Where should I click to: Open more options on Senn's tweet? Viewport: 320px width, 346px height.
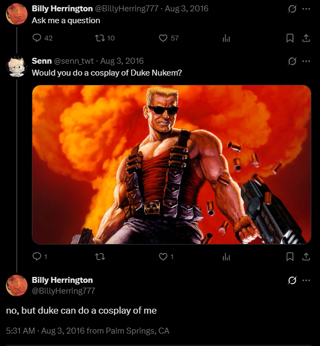coord(306,62)
